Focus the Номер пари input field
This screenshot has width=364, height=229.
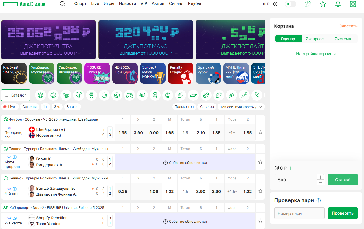tap(299, 213)
